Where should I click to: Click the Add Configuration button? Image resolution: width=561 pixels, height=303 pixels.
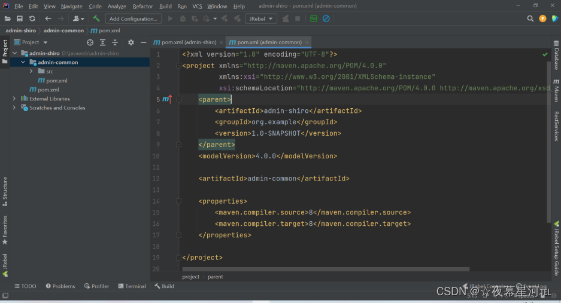133,19
